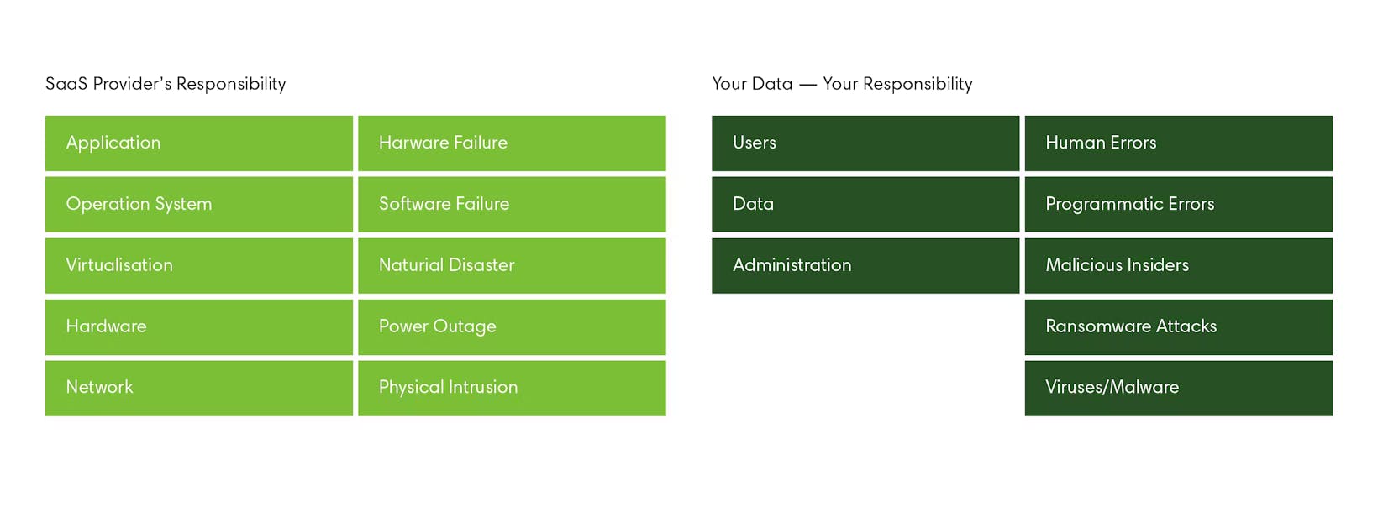Click the SaaS Provider's Responsibility heading
The height and width of the screenshot is (527, 1378).
pyautogui.click(x=166, y=84)
